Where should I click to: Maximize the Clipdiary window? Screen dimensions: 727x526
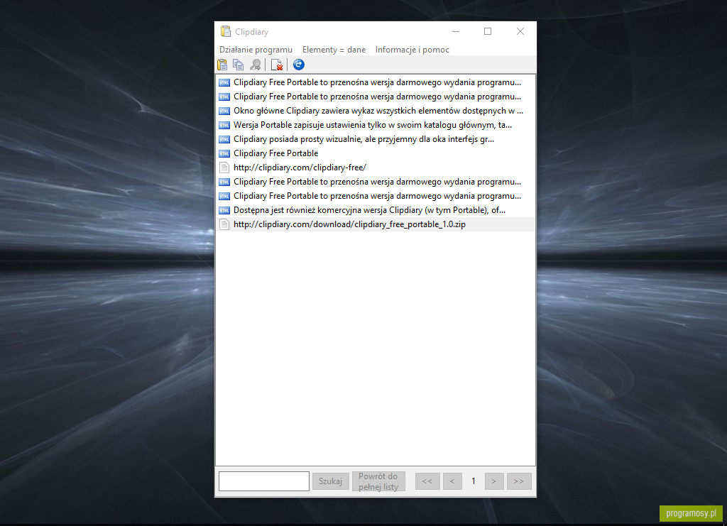(488, 31)
